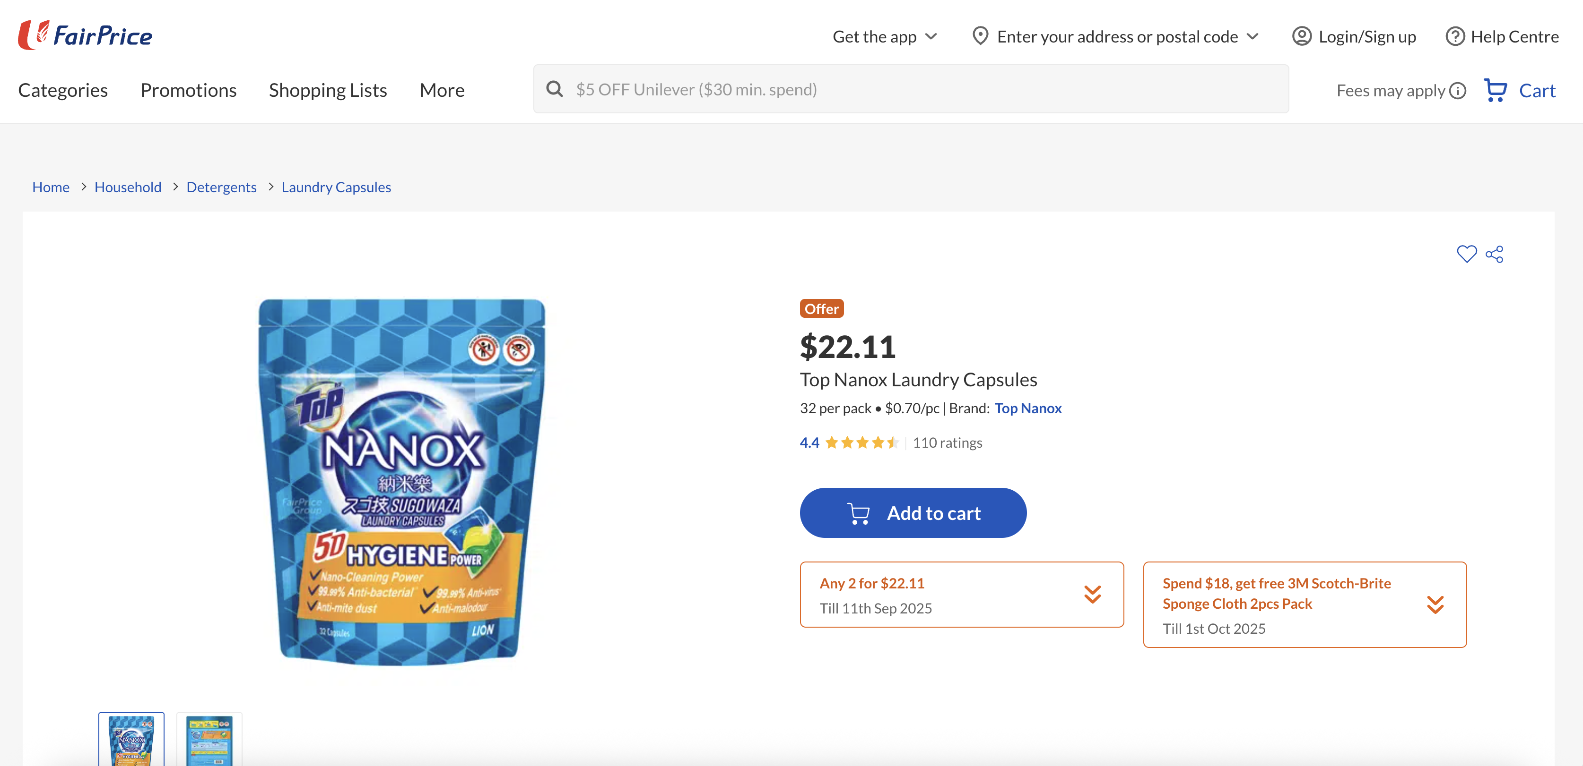Screen dimensions: 1583x766
Task: Select the second product thumbnail
Action: (209, 740)
